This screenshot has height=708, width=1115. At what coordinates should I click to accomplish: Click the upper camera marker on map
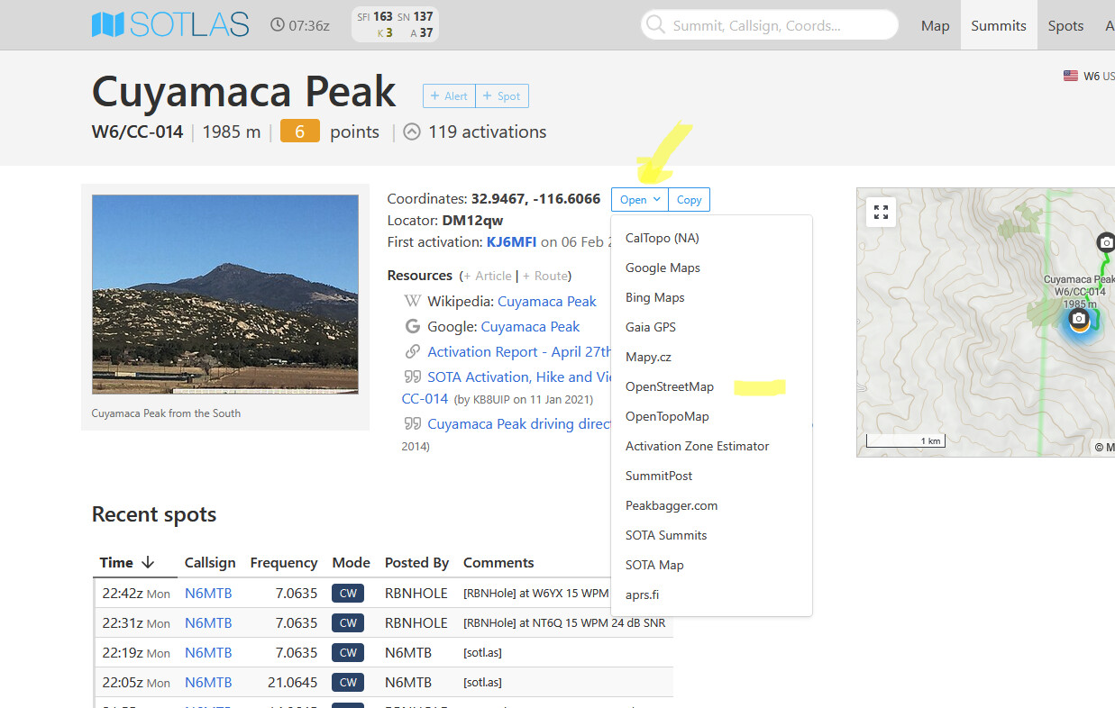pos(1106,241)
